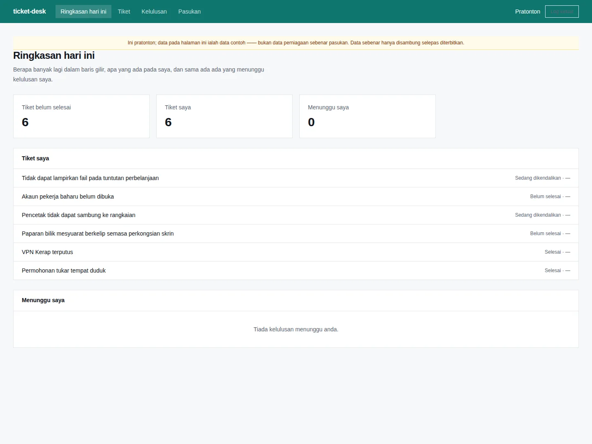Image resolution: width=592 pixels, height=444 pixels.
Task: Click the preview data notice banner
Action: [296, 43]
